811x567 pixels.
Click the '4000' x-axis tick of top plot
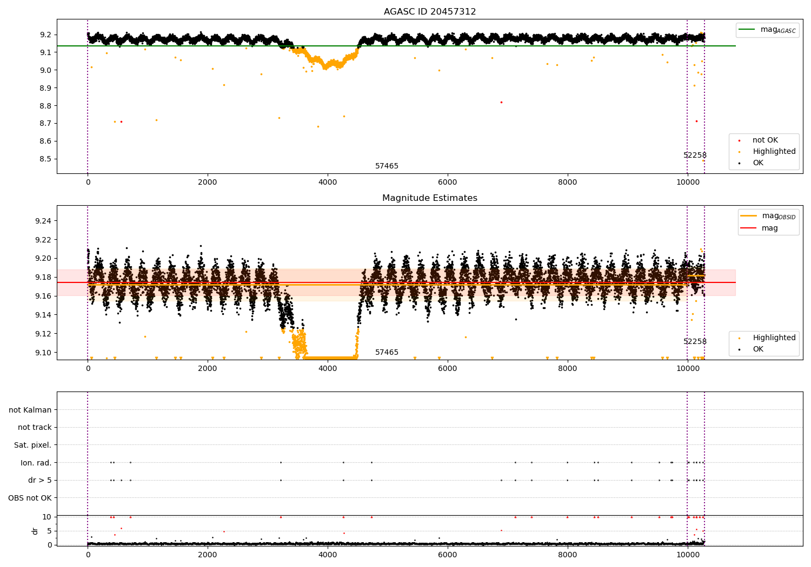328,183
